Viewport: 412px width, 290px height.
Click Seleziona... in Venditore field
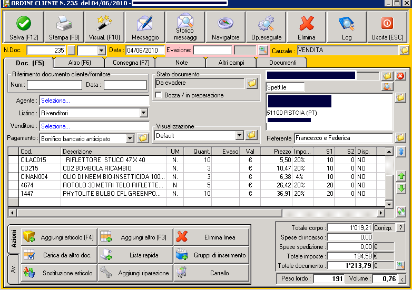click(x=55, y=126)
